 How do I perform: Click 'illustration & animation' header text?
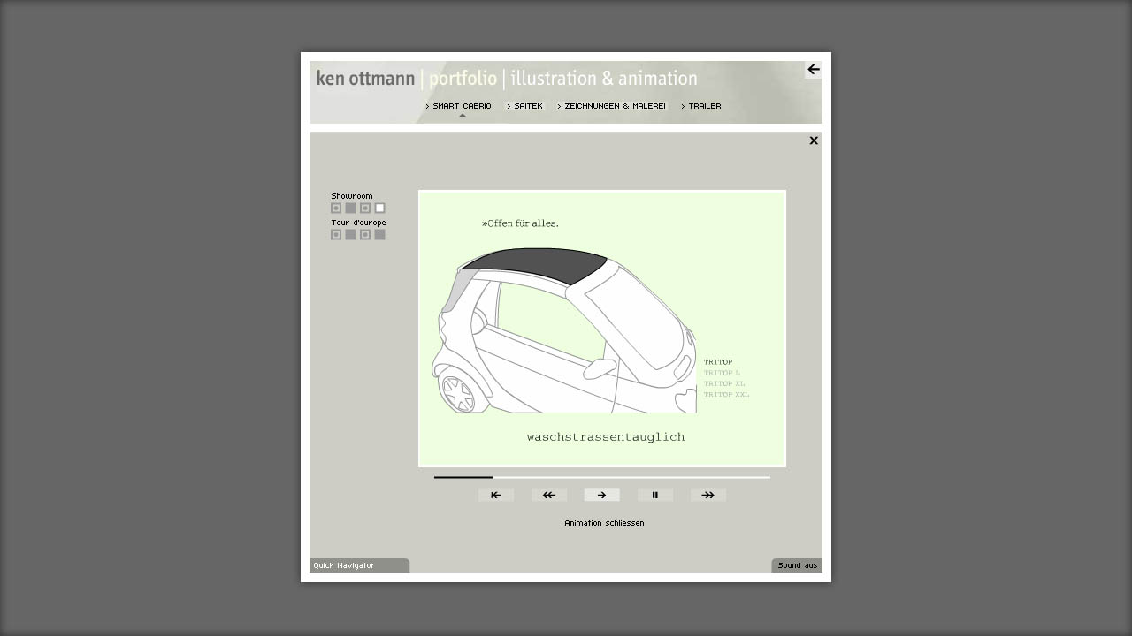tap(604, 79)
